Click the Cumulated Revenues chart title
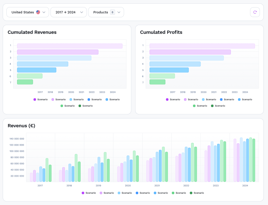This screenshot has width=268, height=205. (x=32, y=32)
